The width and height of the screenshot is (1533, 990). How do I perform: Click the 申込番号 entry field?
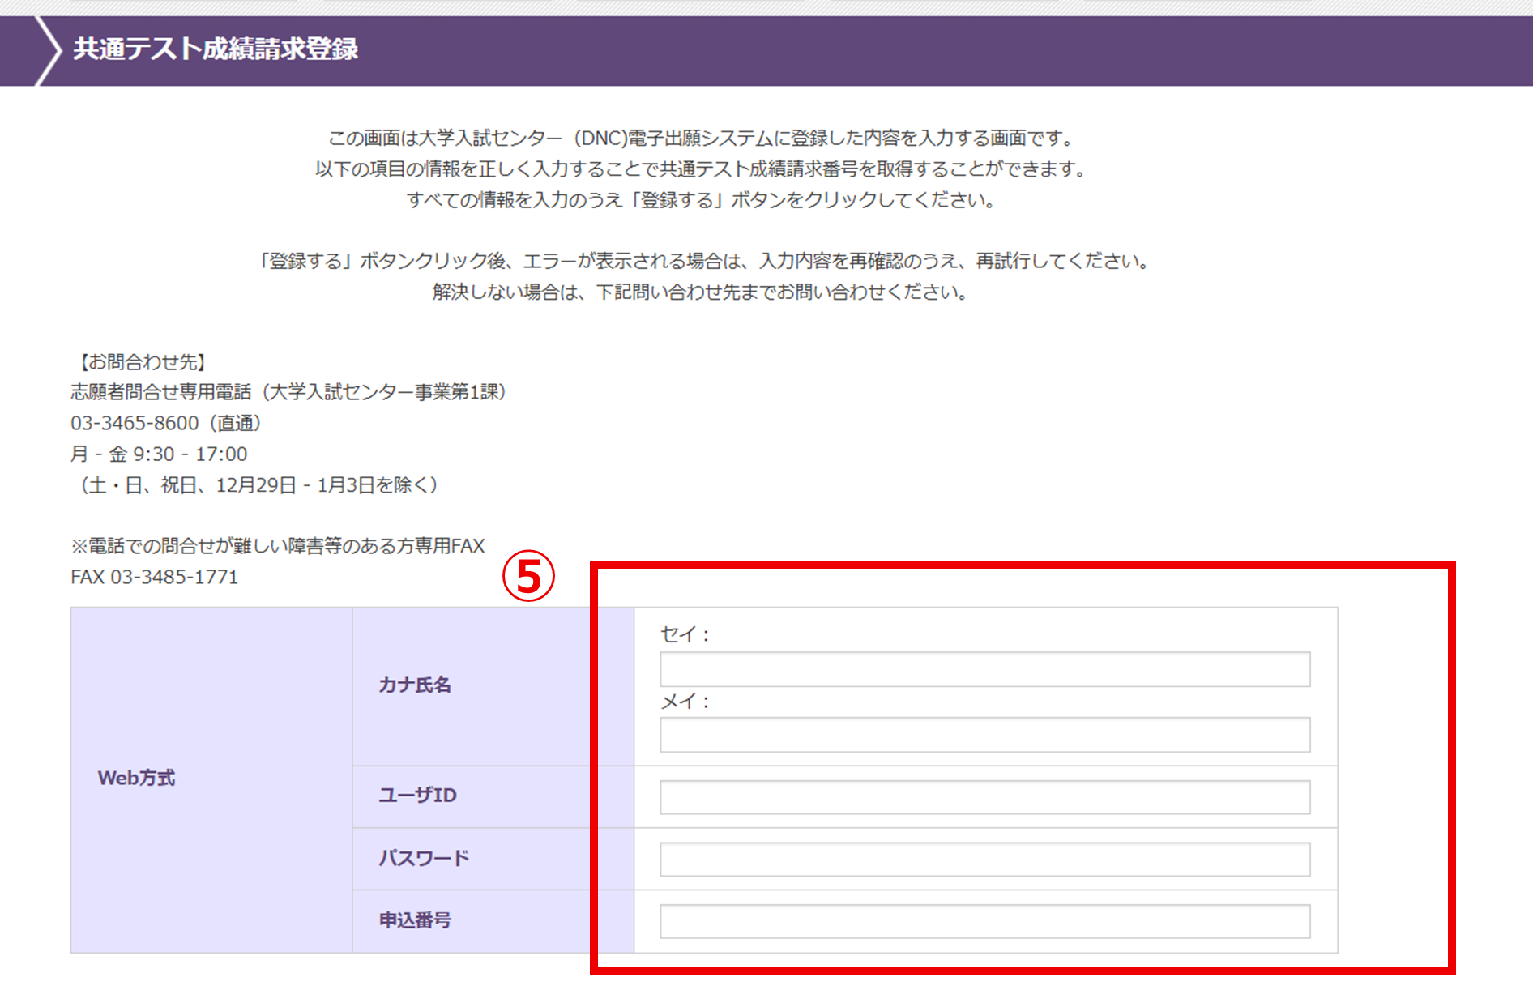(984, 922)
